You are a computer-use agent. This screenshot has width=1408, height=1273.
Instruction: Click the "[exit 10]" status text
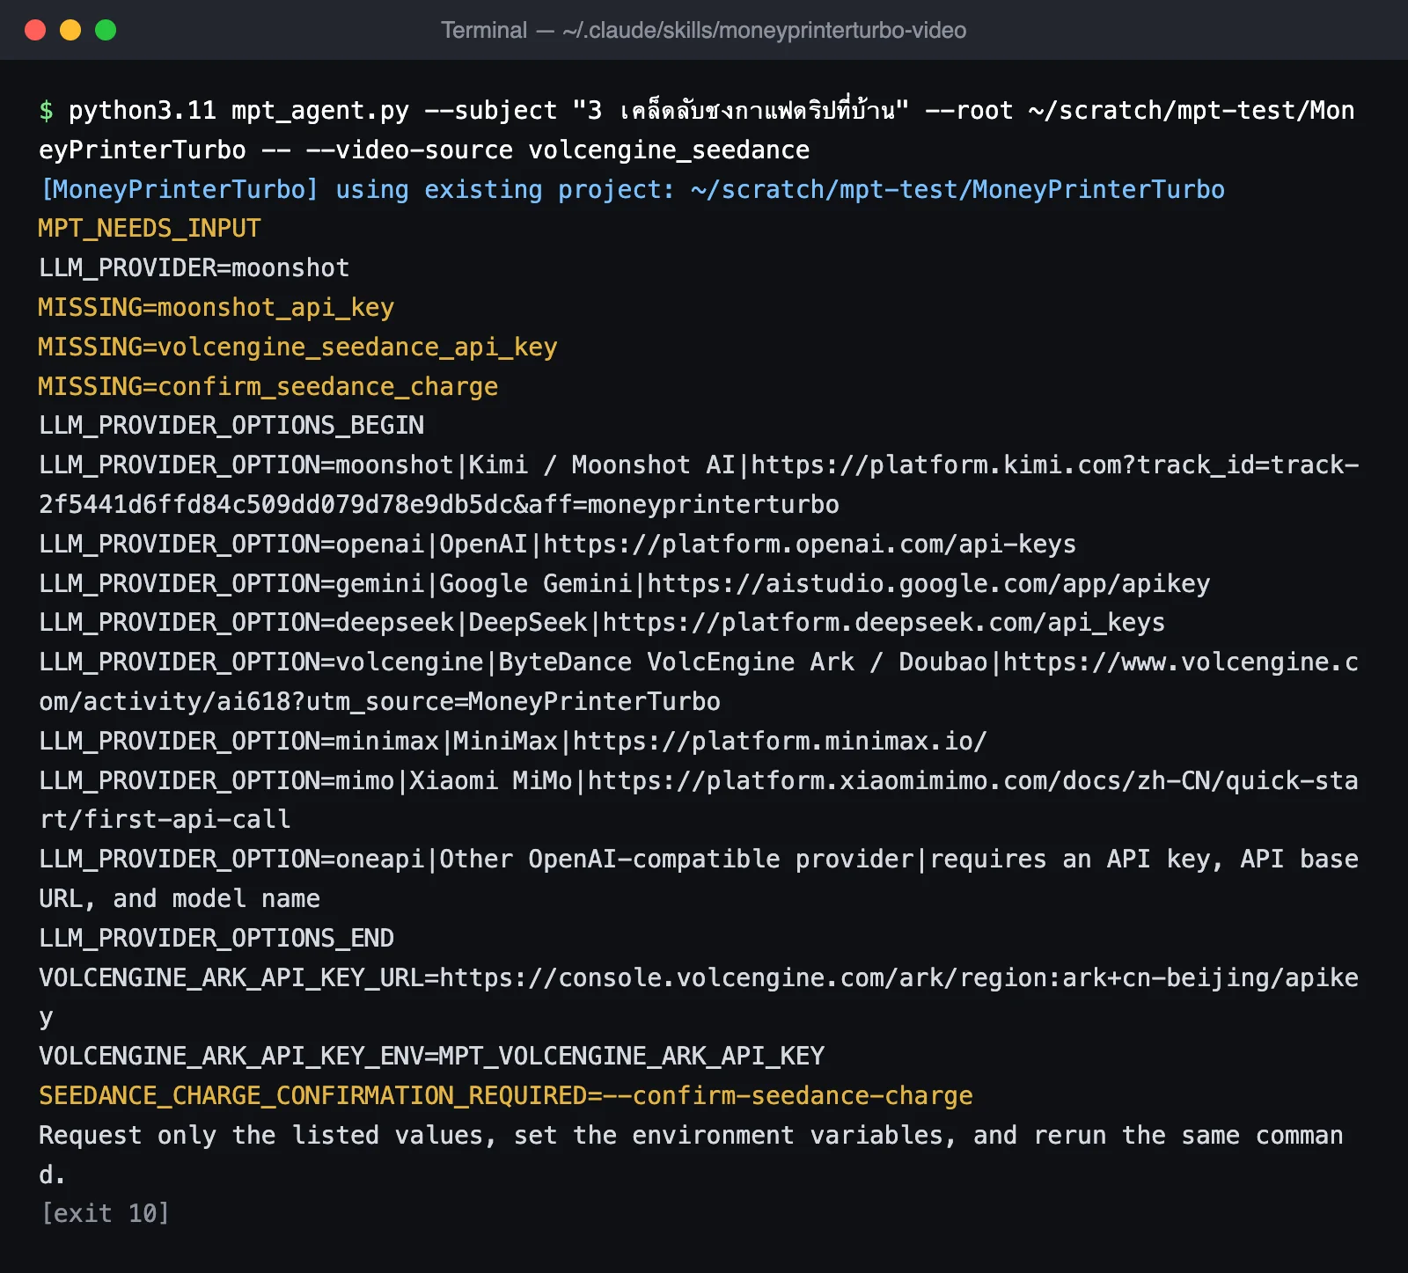pyautogui.click(x=105, y=1213)
